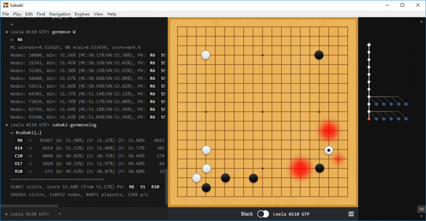Click R6 on the Nodes: 54531 line

click(152, 86)
